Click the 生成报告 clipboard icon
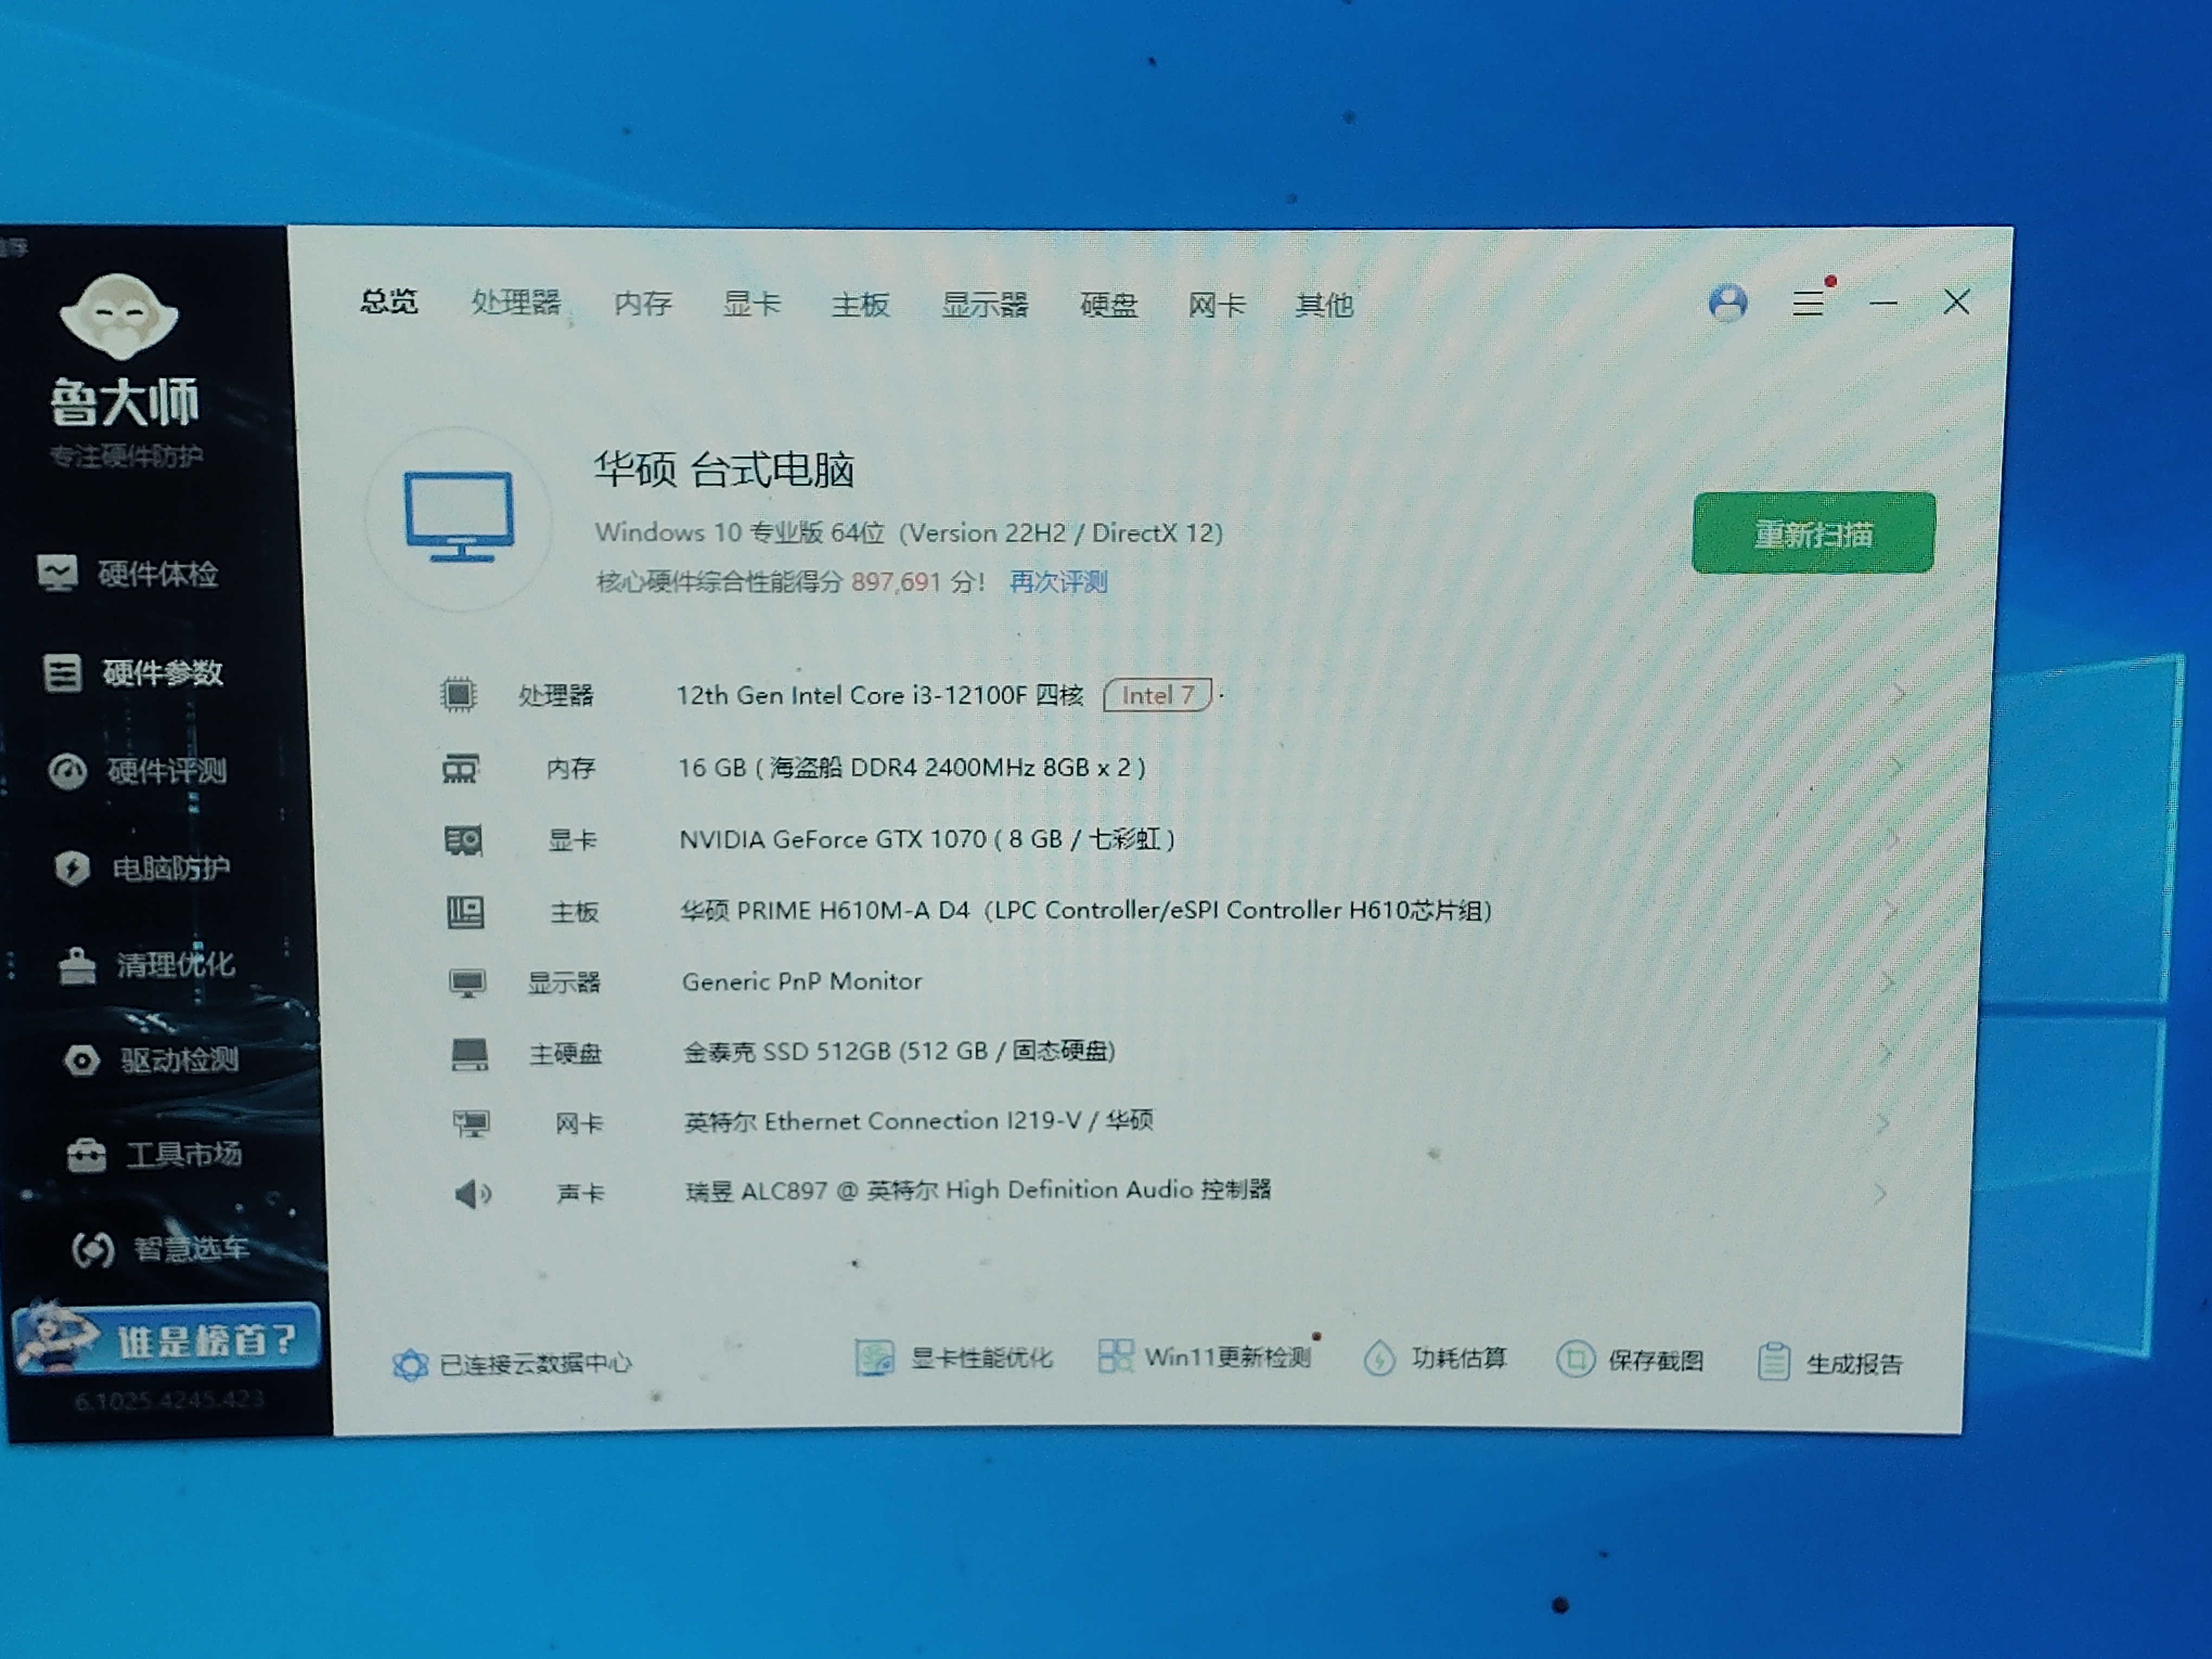The image size is (2212, 1659). (x=1774, y=1361)
